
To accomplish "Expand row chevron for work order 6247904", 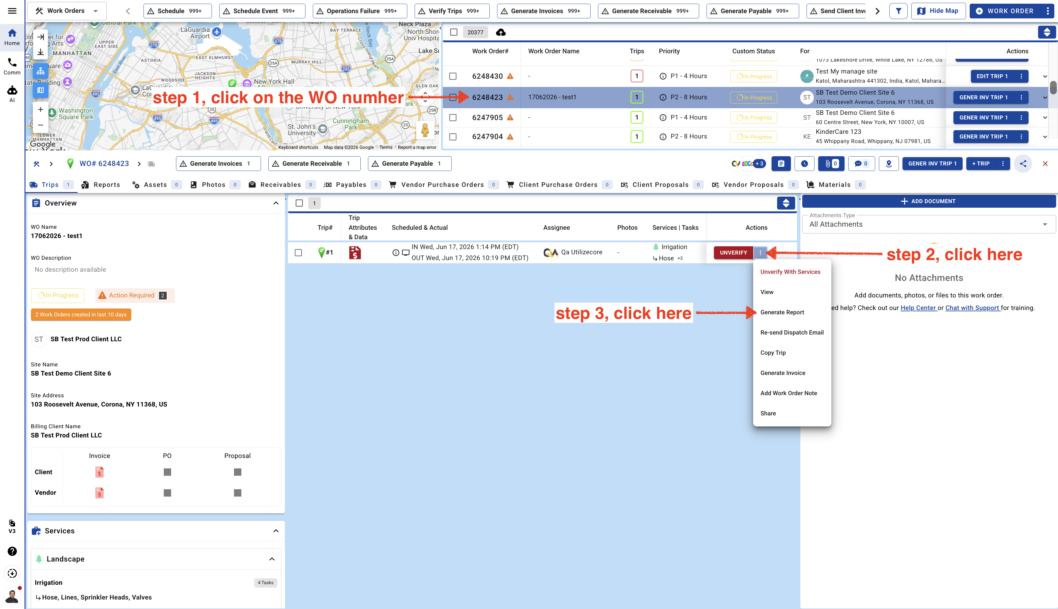I will [x=1045, y=137].
